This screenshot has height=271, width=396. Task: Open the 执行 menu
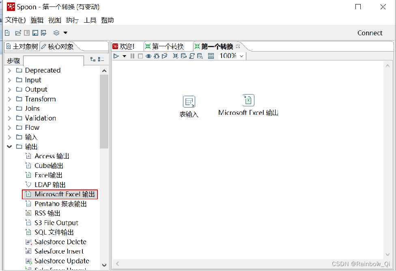click(72, 20)
